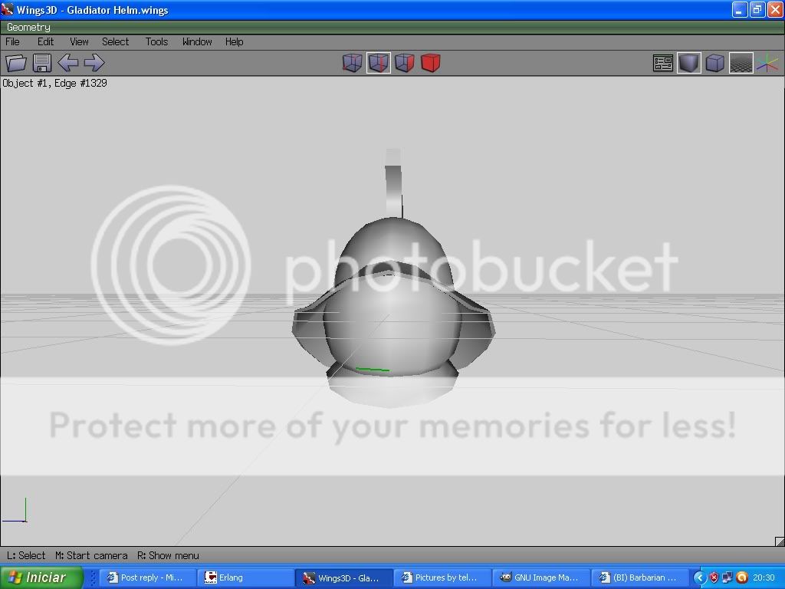Open the Select menu
785x589 pixels.
pyautogui.click(x=116, y=41)
